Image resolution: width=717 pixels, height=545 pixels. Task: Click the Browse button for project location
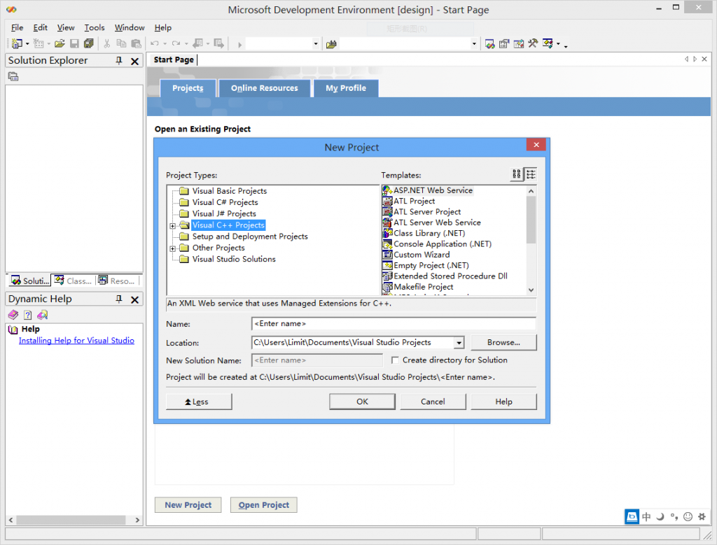coord(503,342)
